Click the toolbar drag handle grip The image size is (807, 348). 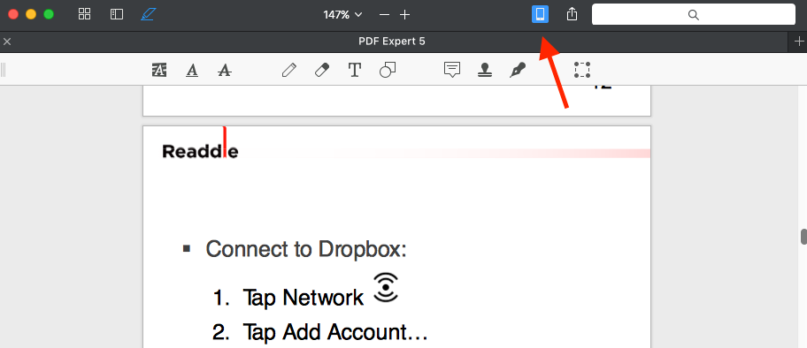(x=3, y=70)
